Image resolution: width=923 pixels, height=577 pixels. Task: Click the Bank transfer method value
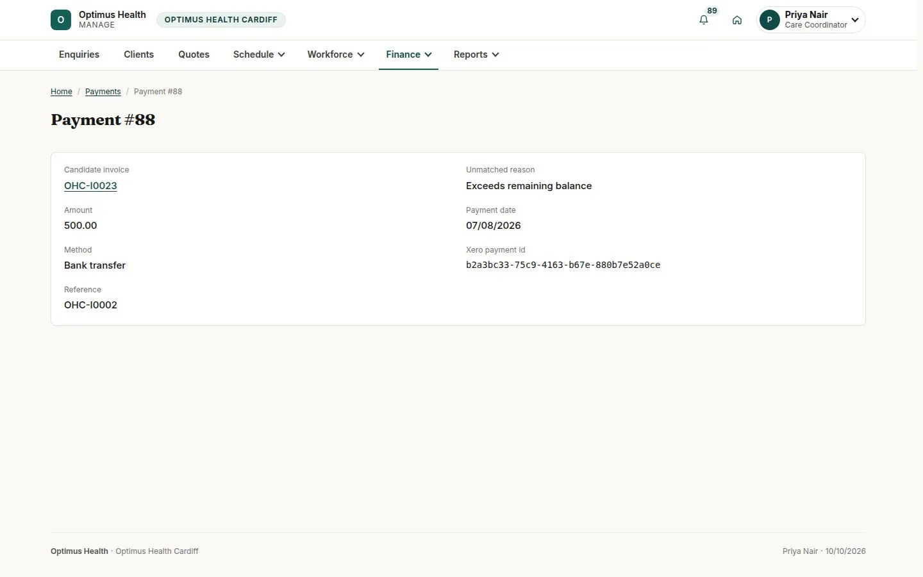95,265
